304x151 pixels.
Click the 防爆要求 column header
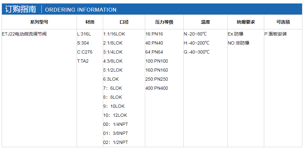tap(246, 22)
